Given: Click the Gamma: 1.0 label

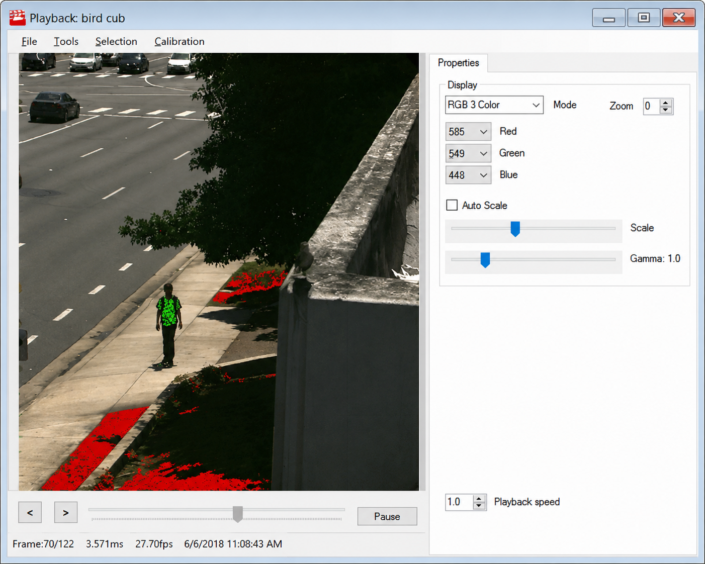Looking at the screenshot, I should point(655,258).
